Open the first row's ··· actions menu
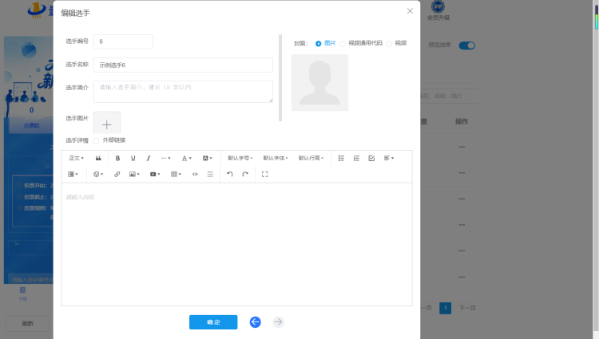599x339 pixels. click(462, 147)
